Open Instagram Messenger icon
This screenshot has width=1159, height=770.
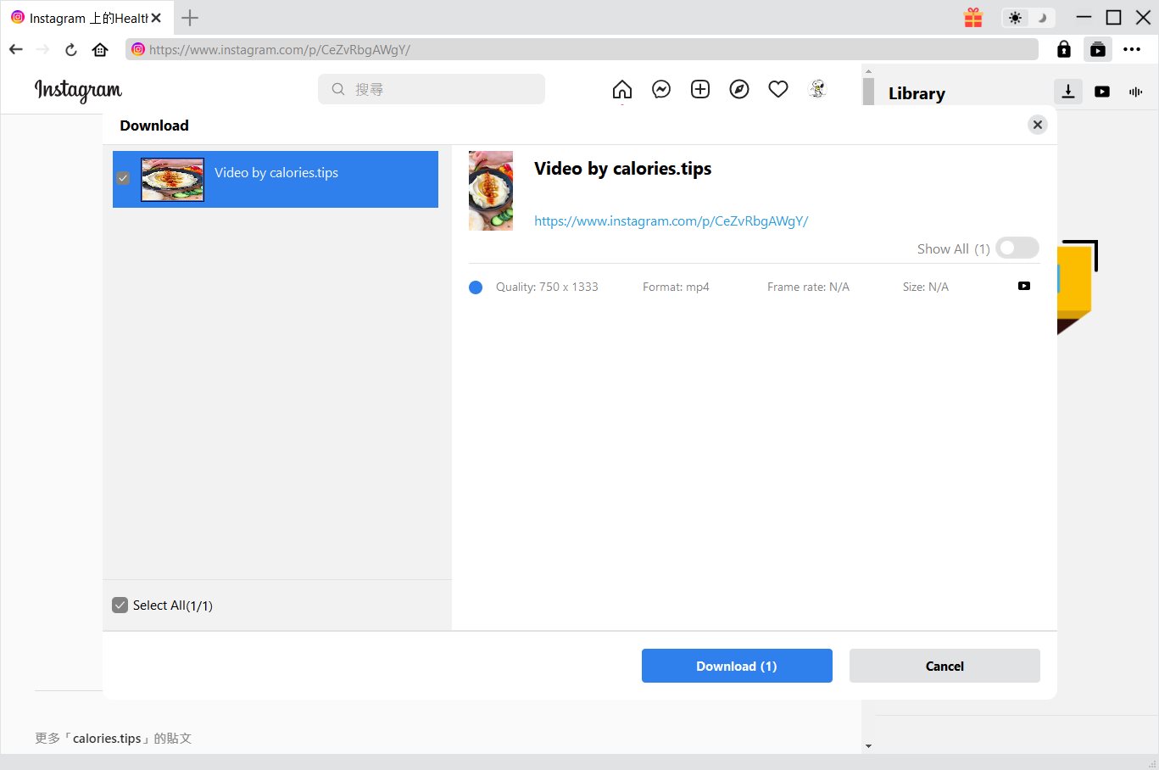tap(661, 89)
